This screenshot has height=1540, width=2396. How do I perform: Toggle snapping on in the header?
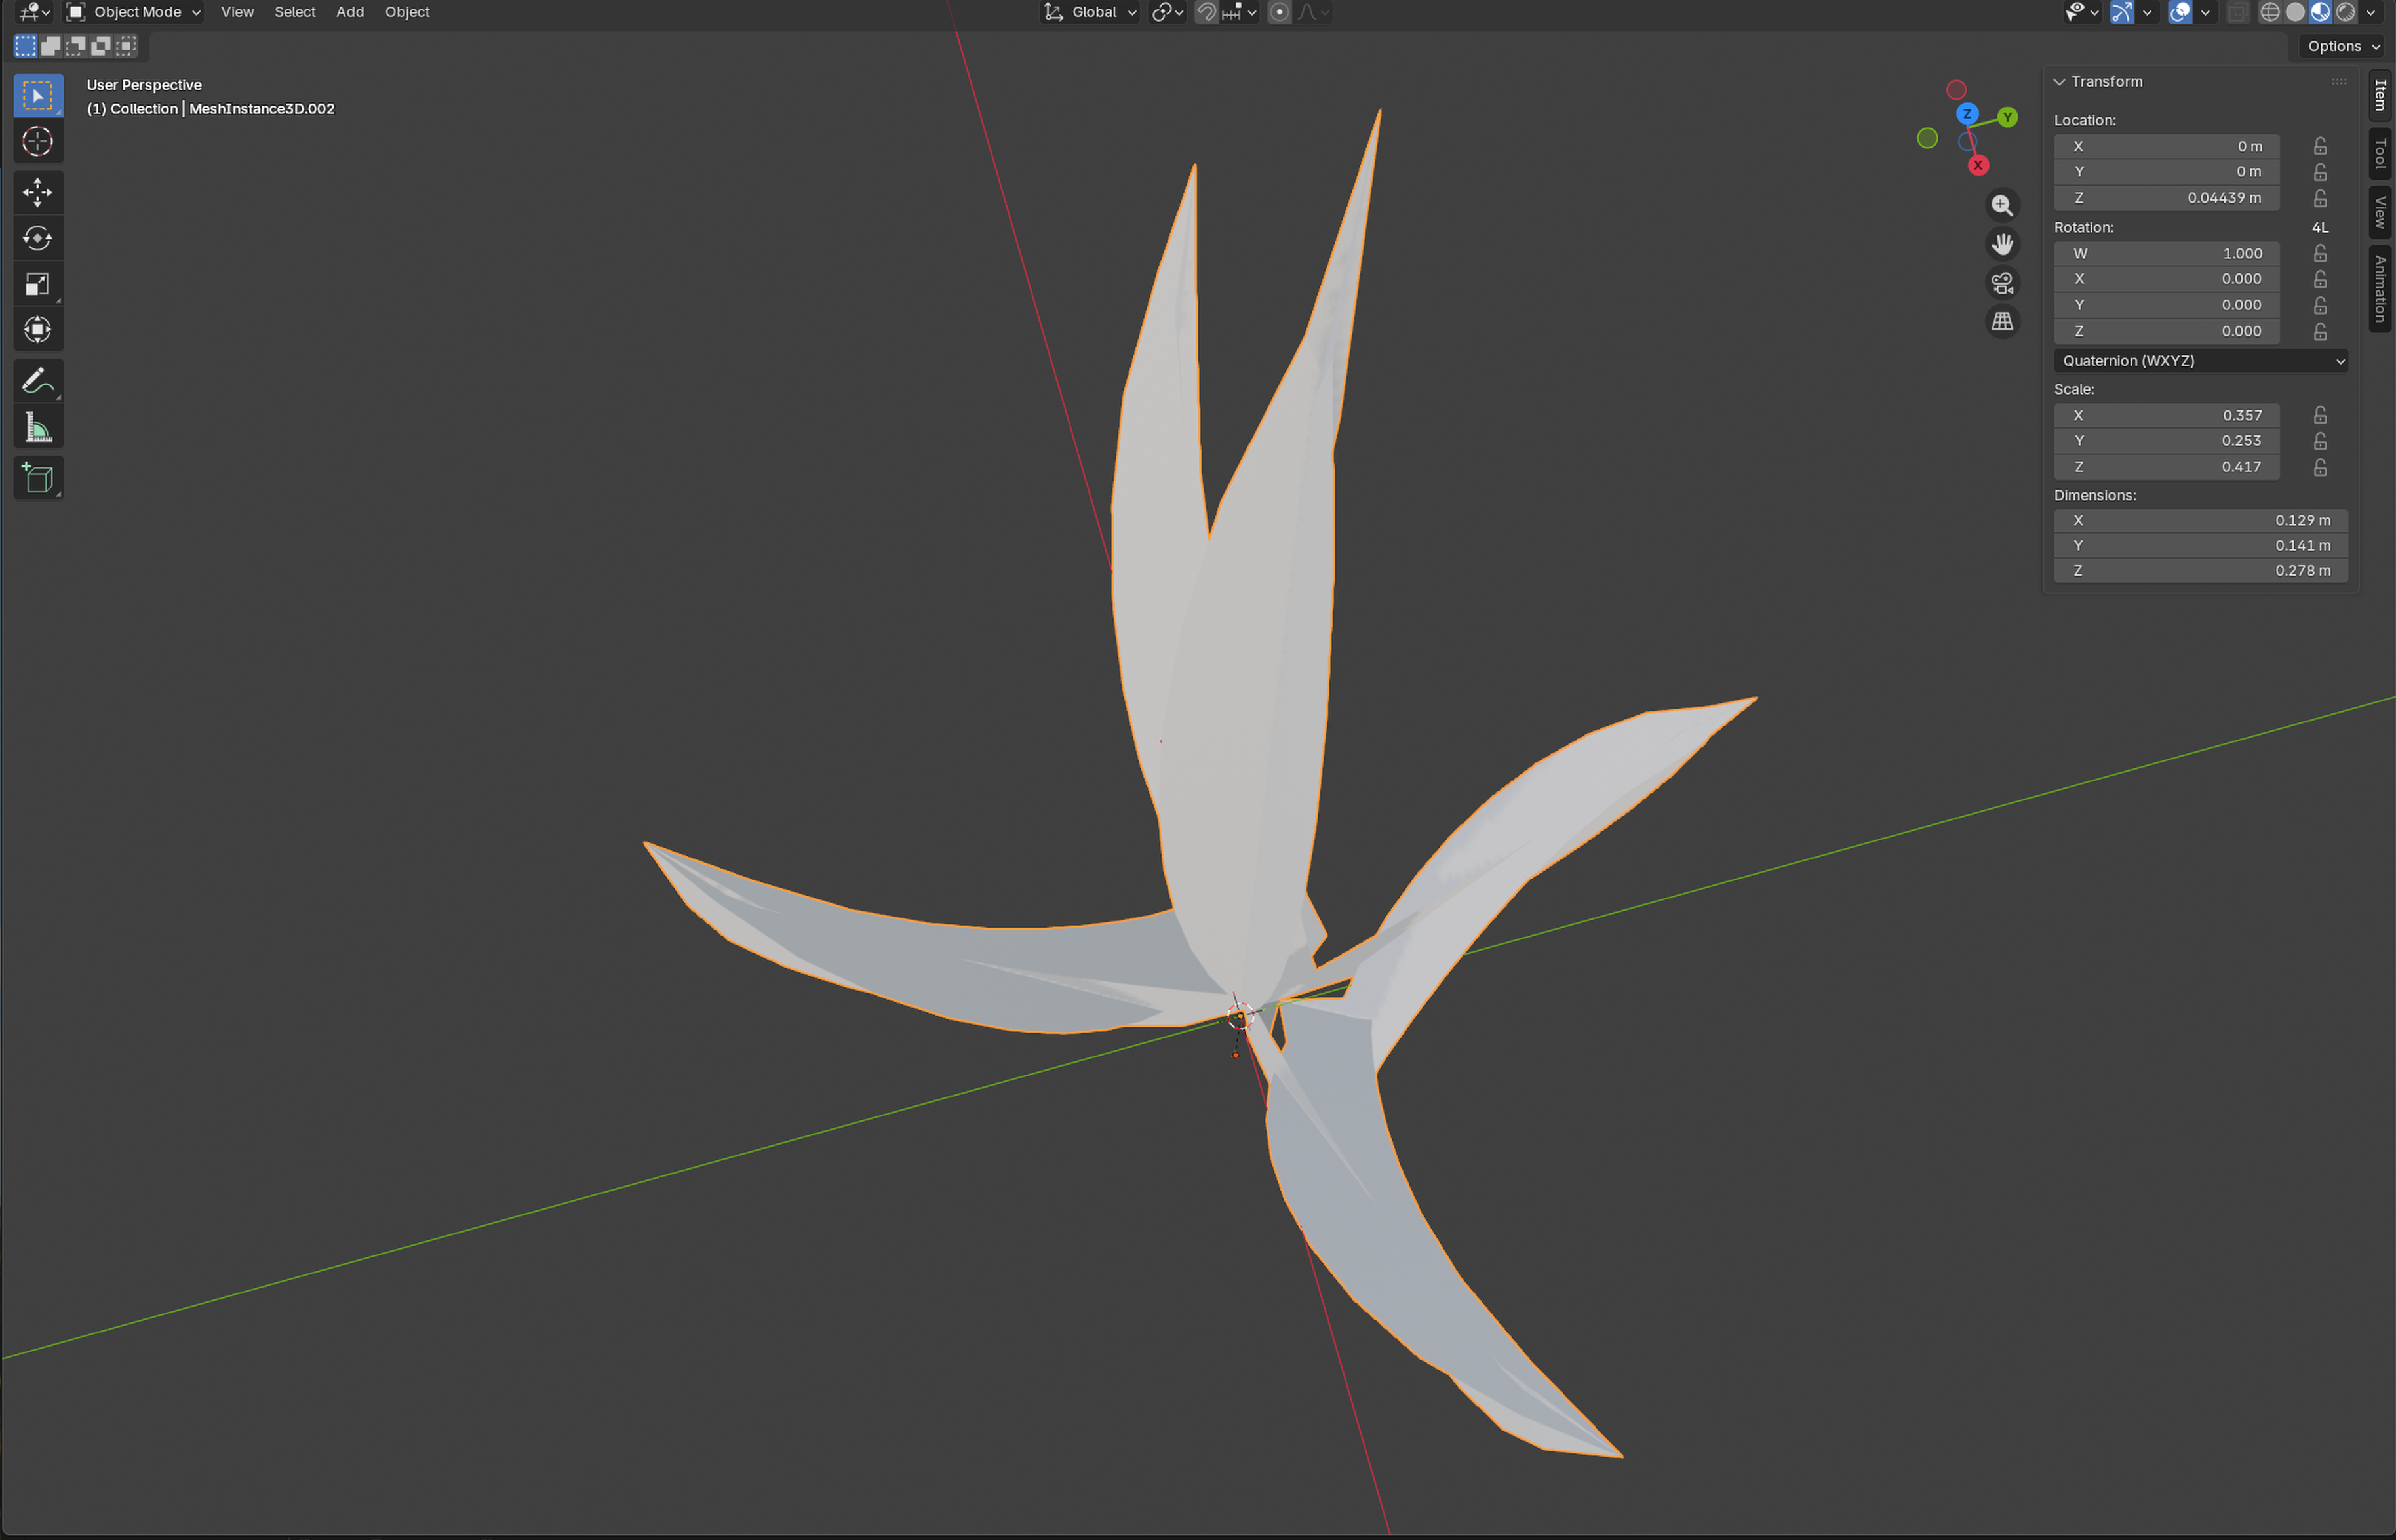coord(1206,12)
